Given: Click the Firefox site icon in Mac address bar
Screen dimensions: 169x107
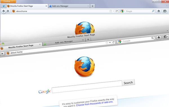Looking at the screenshot, I should [x=8, y=53].
